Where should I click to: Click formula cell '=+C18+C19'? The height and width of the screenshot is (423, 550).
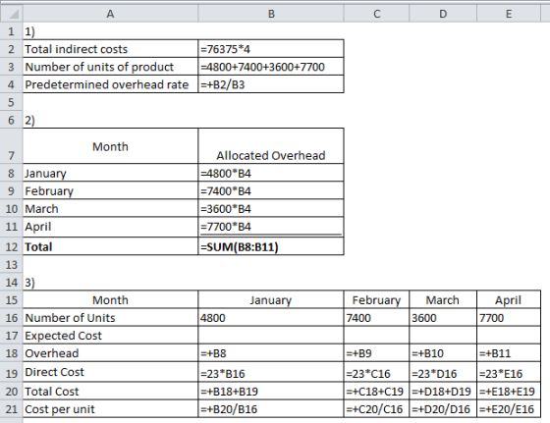(x=376, y=392)
